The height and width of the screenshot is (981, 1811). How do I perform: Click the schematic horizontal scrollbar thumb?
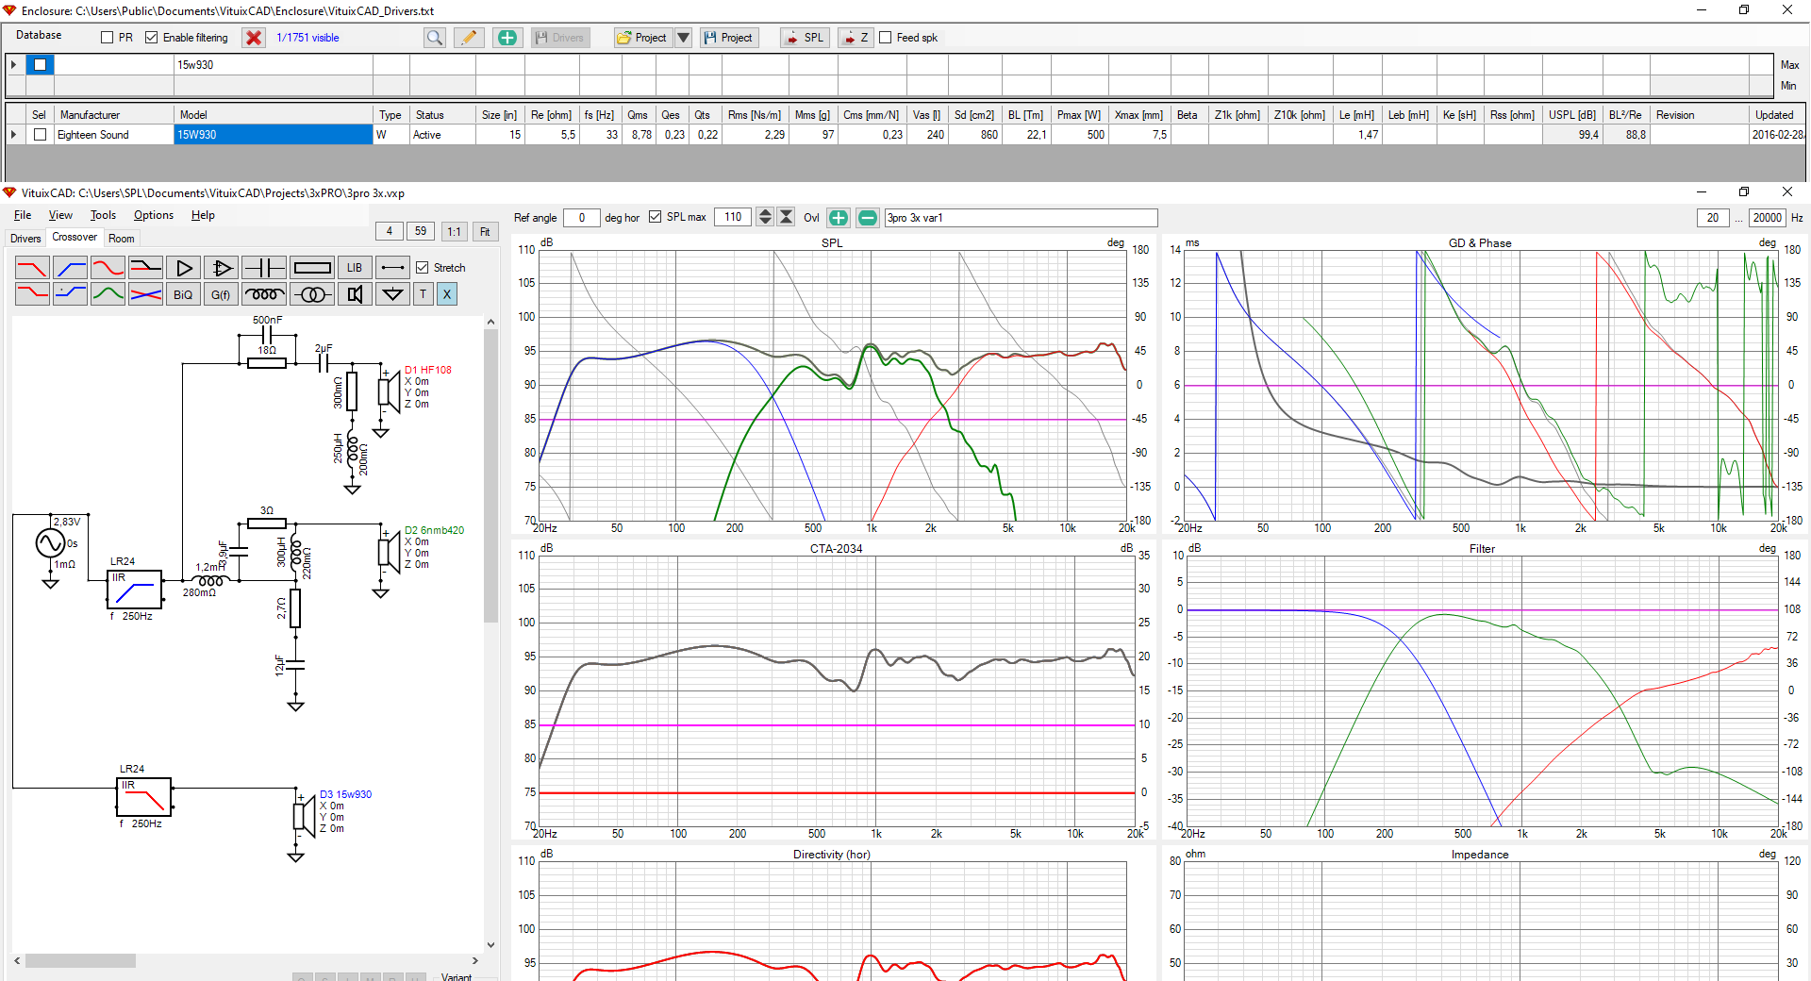tap(80, 960)
